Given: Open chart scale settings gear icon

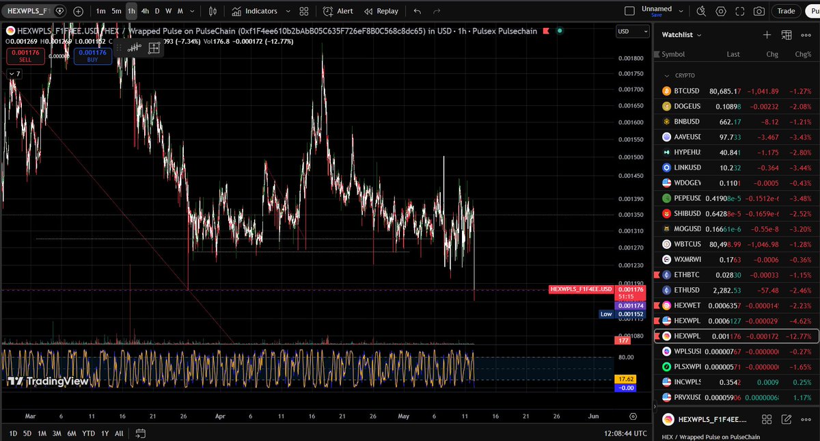Looking at the screenshot, I should 633,416.
